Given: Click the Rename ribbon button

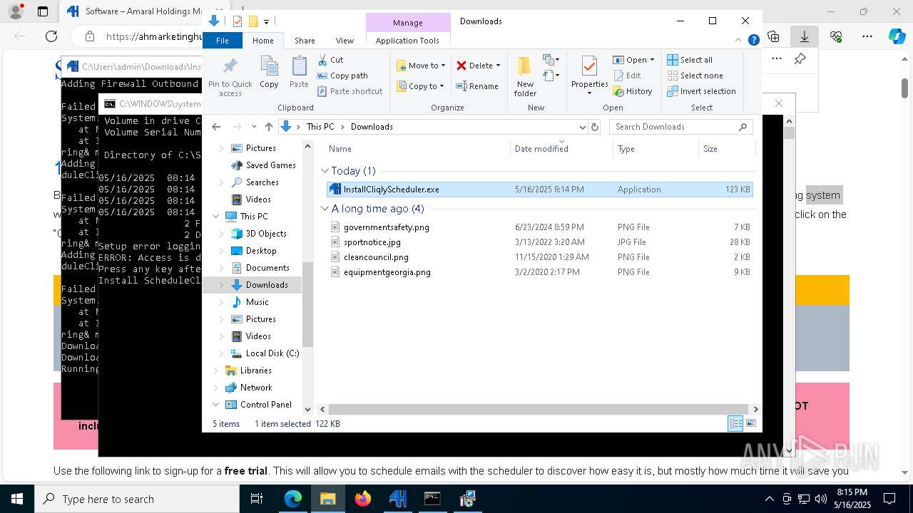Looking at the screenshot, I should [x=477, y=86].
